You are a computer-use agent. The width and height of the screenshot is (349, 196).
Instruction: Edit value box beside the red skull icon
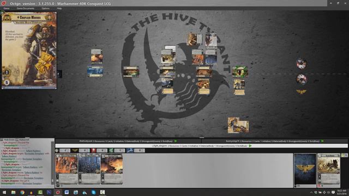(102, 150)
